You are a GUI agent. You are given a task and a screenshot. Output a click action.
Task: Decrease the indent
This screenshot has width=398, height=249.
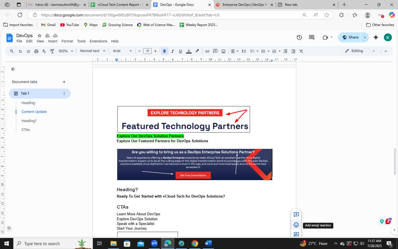coord(285,51)
